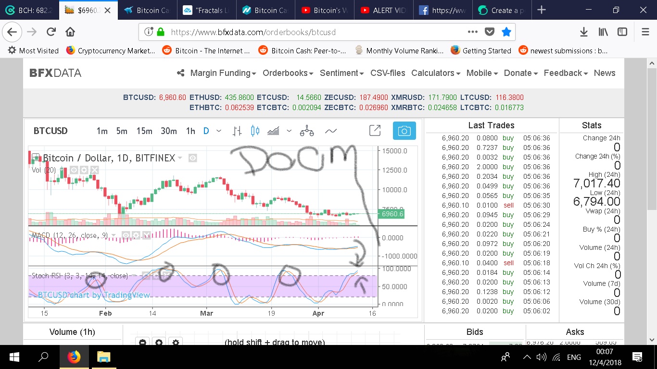Select the candlestick chart style icon
The image size is (657, 369).
click(x=255, y=131)
